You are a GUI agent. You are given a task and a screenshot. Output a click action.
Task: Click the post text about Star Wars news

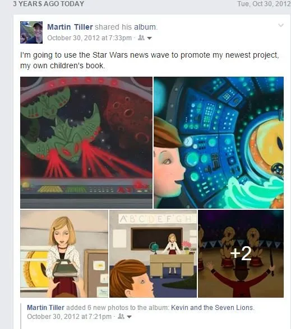(150, 60)
